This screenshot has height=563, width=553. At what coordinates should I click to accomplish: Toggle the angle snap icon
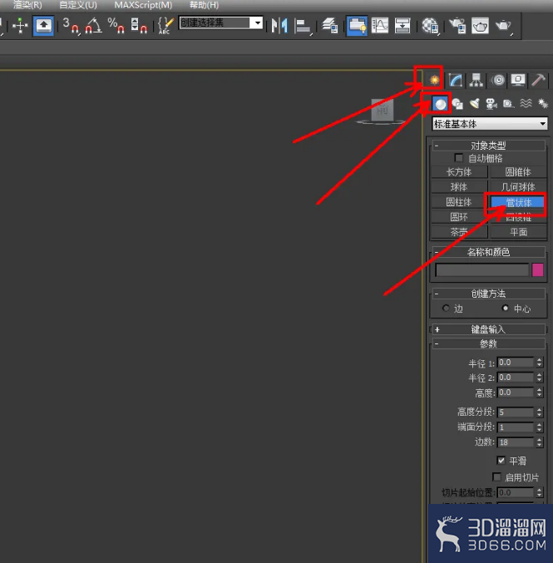pos(93,26)
